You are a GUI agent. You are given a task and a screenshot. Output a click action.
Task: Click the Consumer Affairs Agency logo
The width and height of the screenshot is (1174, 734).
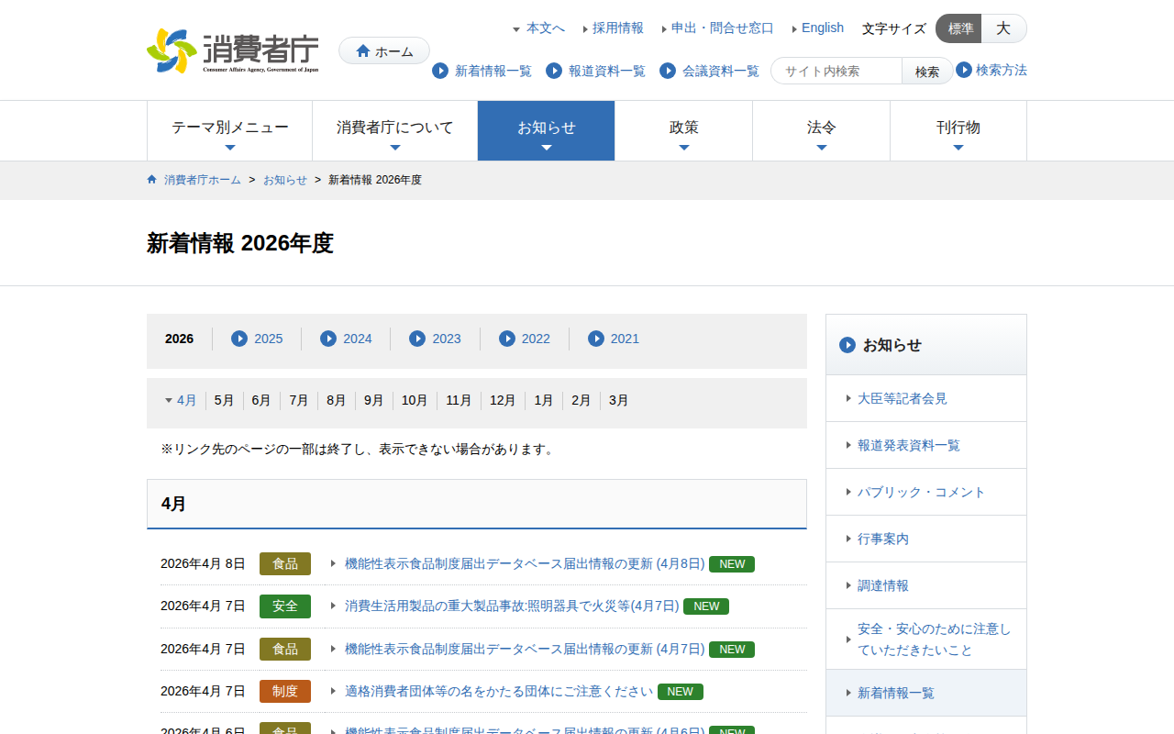click(233, 50)
